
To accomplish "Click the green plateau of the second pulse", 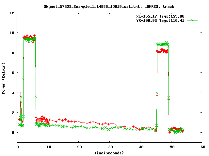I will point(163,44).
